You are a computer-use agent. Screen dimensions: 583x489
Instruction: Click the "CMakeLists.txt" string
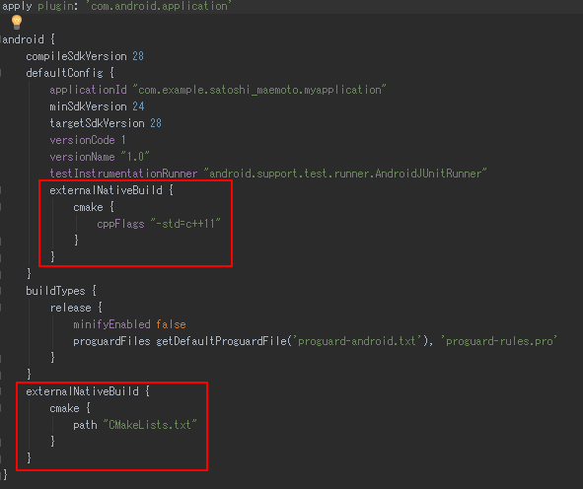(150, 425)
